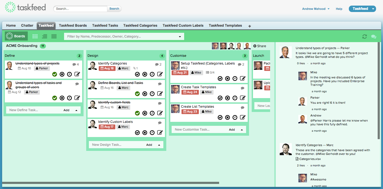Image resolution: width=383 pixels, height=189 pixels.
Task: Add the new Customise task
Action: pos(232,130)
